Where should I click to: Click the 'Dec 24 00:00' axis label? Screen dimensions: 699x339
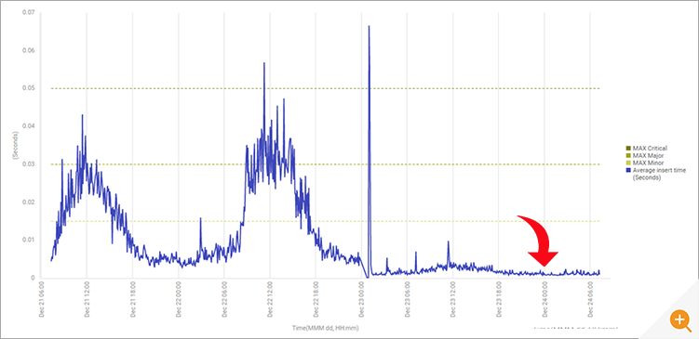click(544, 298)
